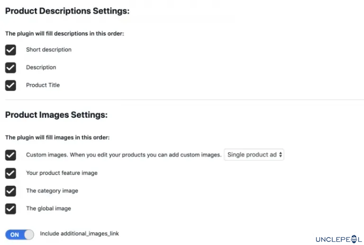The image size is (364, 245).
Task: Uncheck the Short description checkbox
Action: click(x=10, y=50)
